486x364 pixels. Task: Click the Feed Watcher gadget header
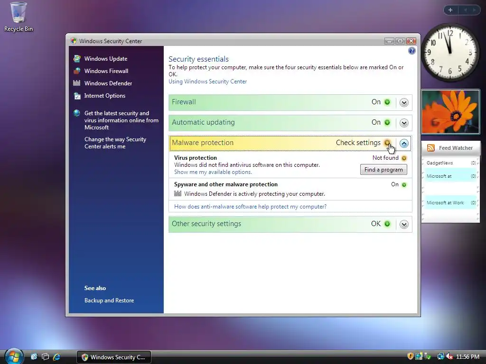[451, 148]
